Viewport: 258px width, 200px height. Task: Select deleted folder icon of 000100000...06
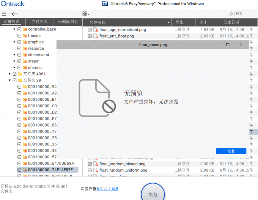click(x=25, y=125)
